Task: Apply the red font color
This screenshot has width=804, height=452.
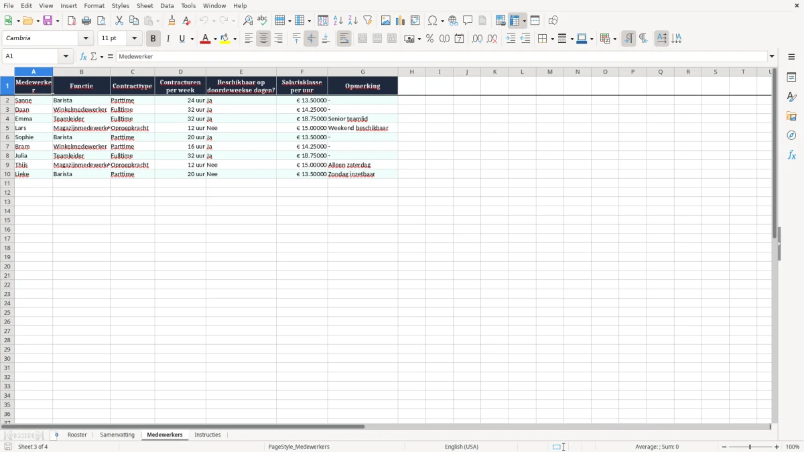Action: (x=204, y=39)
